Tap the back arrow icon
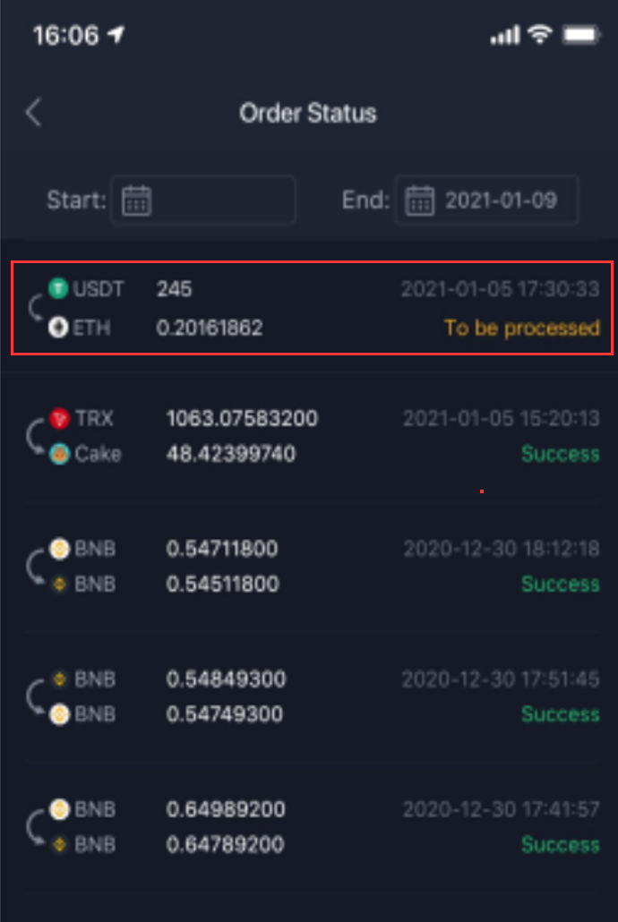The image size is (618, 922). (x=34, y=114)
